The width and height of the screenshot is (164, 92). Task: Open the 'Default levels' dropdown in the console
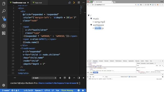click(124, 77)
